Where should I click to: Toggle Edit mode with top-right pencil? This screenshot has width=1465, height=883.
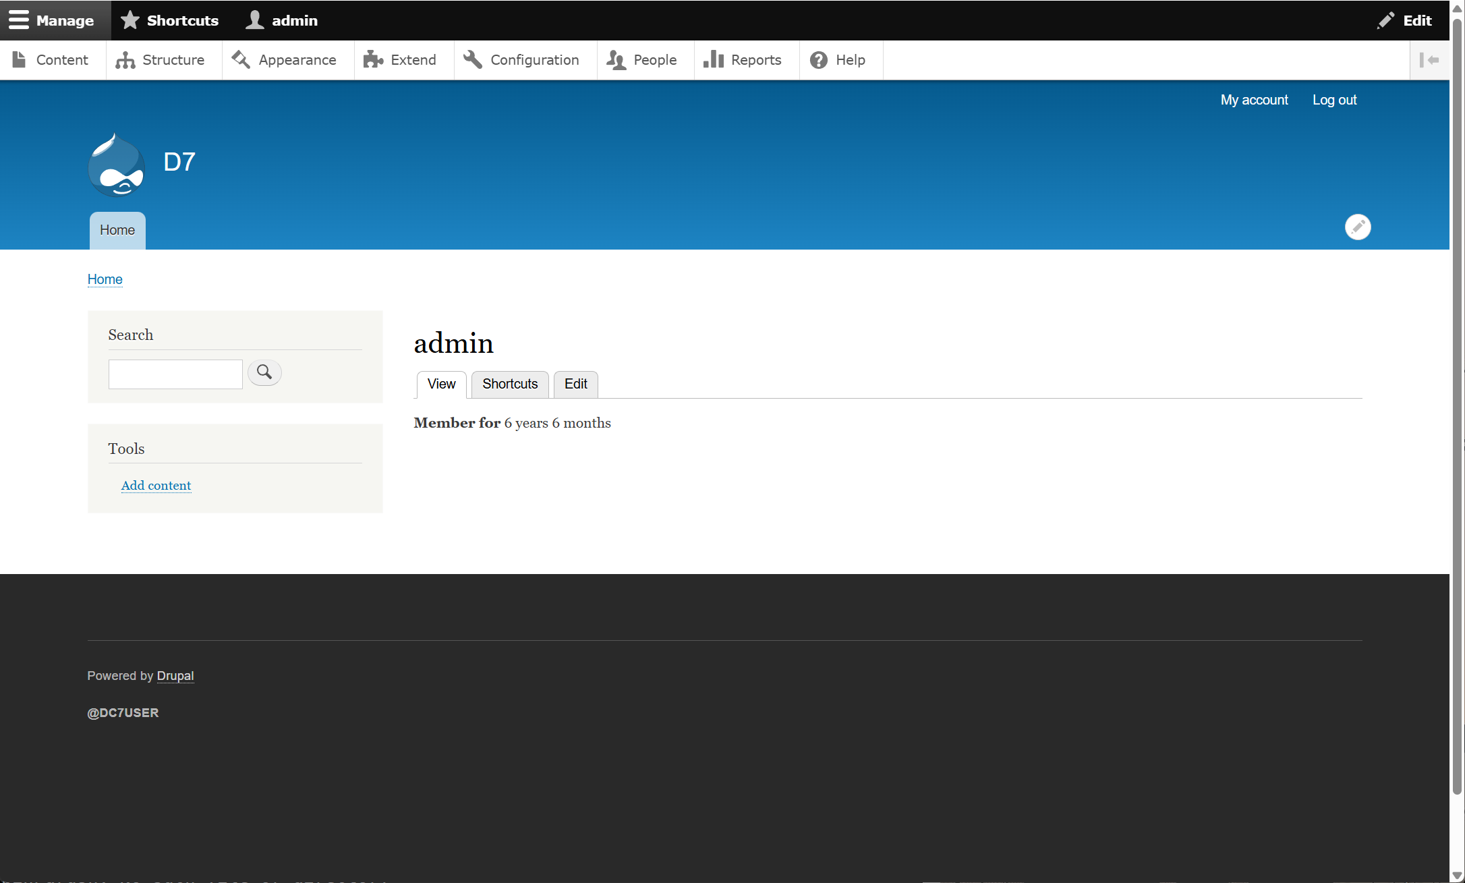[x=1405, y=20]
